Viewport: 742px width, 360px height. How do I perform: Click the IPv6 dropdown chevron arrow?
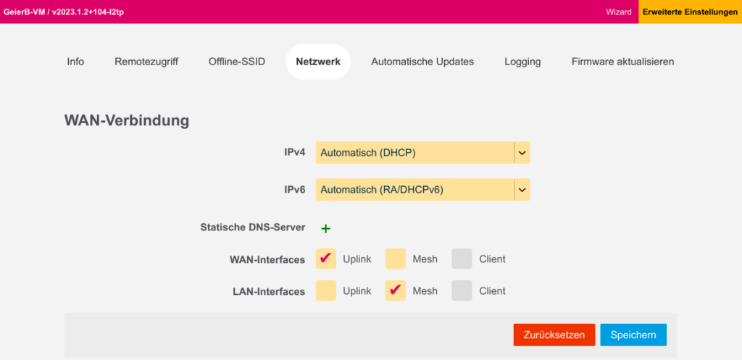522,190
